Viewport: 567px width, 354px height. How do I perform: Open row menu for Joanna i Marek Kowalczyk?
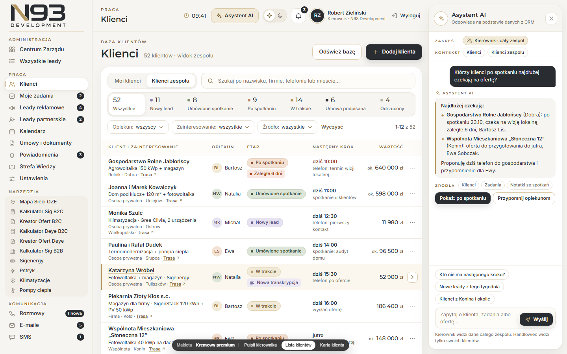click(x=412, y=194)
